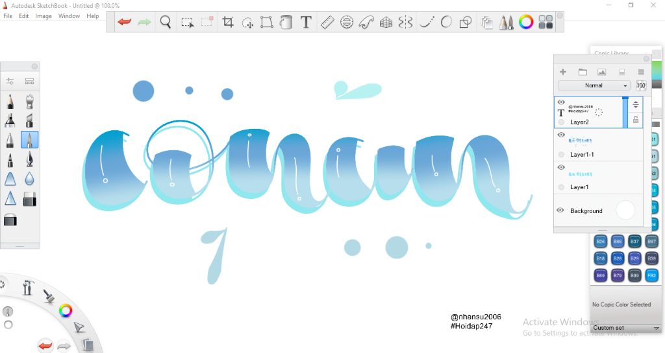Select the Crop tool
The width and height of the screenshot is (665, 353).
(228, 22)
